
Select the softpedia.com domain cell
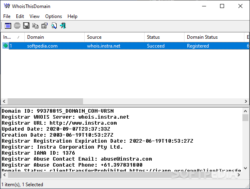pos(42,46)
